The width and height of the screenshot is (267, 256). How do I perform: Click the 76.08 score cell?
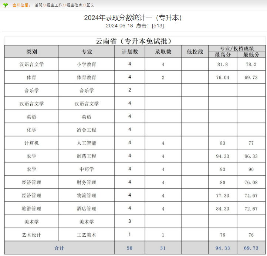(x=251, y=182)
